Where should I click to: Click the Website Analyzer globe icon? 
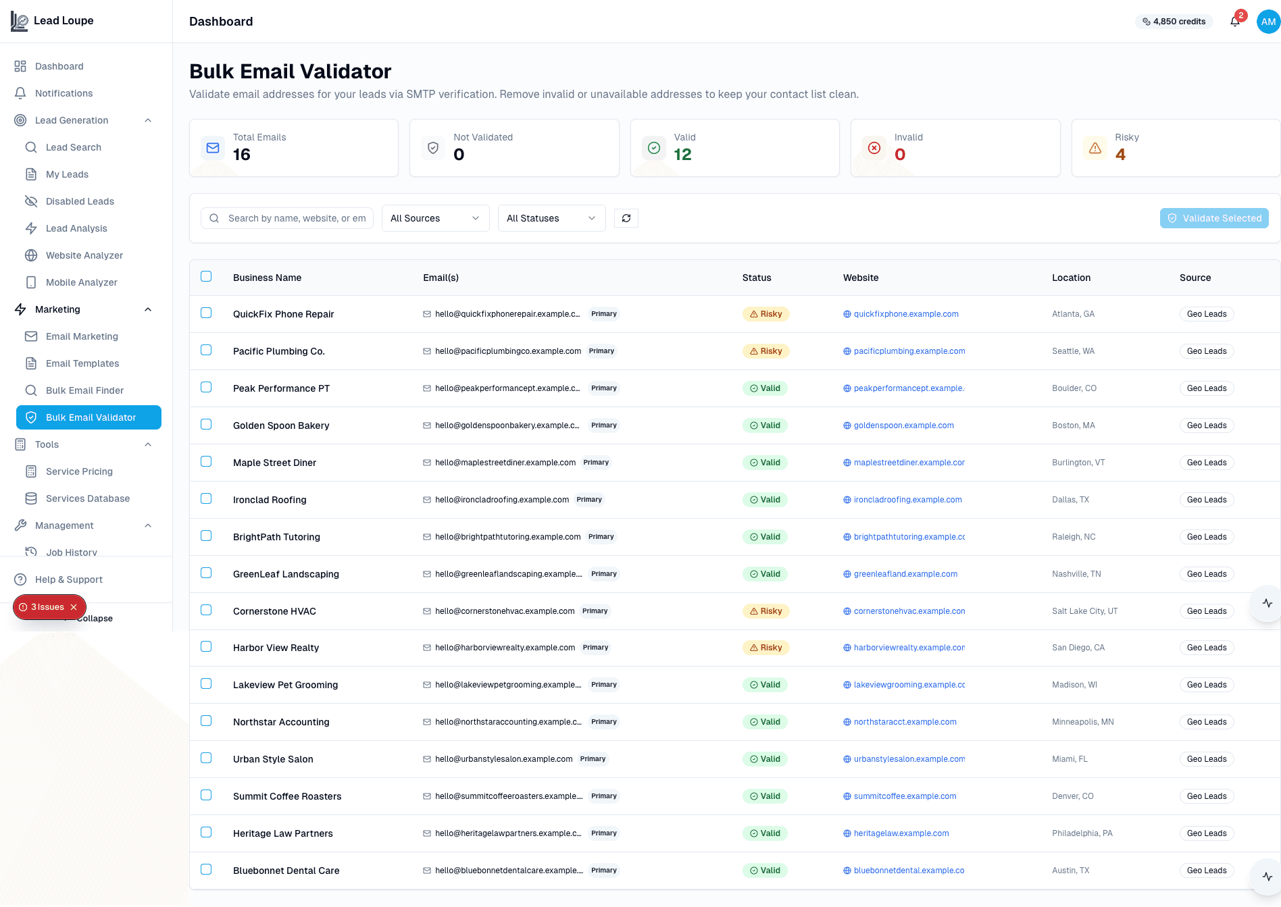pyautogui.click(x=31, y=255)
